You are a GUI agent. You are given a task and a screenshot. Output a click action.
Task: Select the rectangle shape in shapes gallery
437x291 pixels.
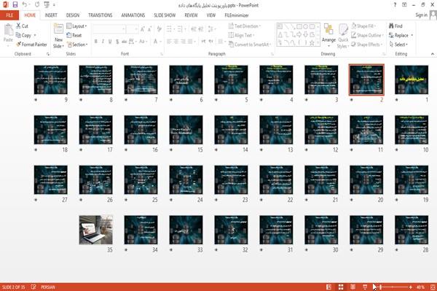tap(299, 27)
